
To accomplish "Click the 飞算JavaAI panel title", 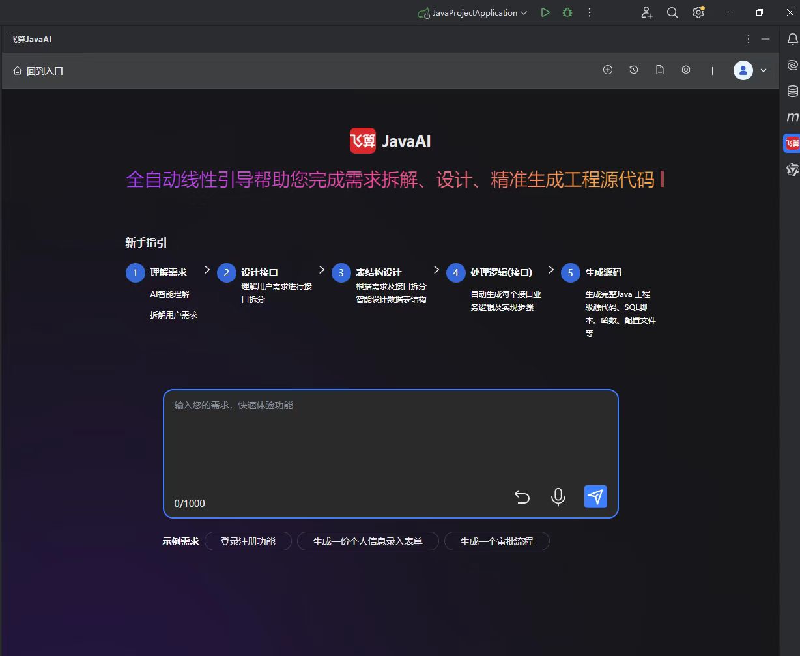I will [x=31, y=39].
